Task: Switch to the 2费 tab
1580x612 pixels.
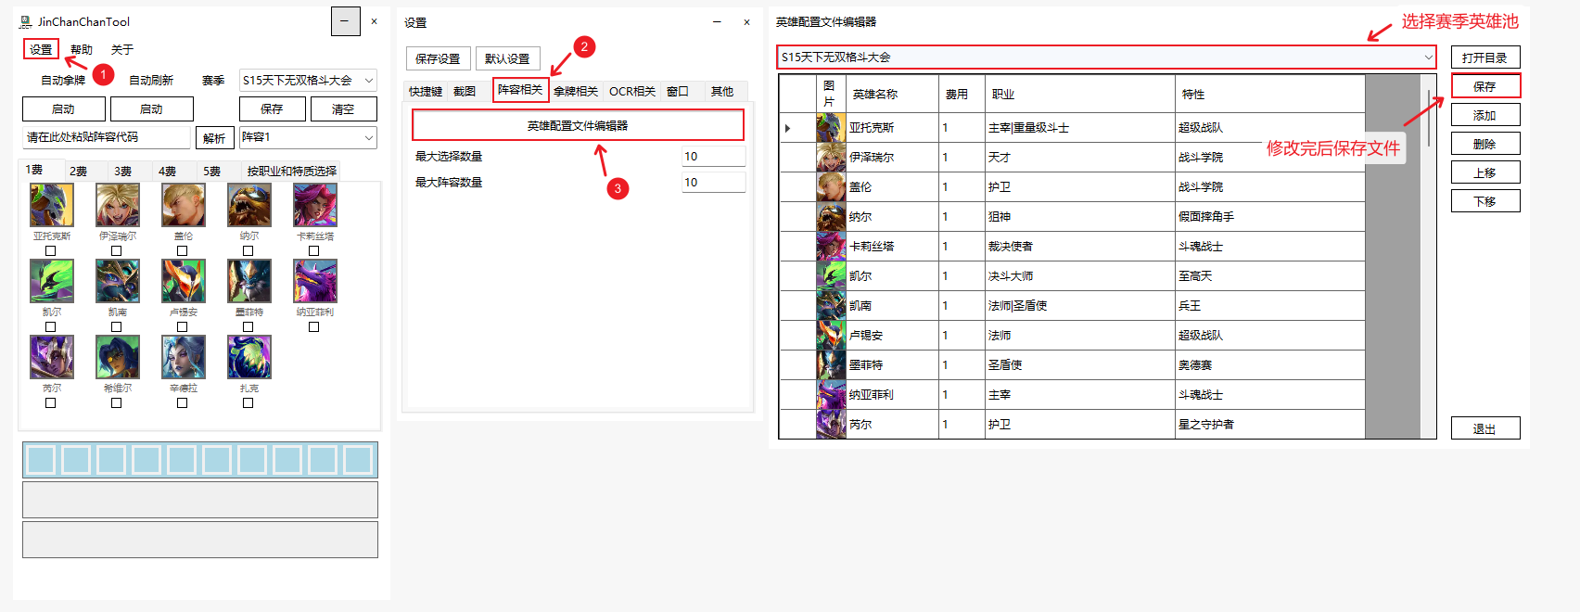Action: 79,172
